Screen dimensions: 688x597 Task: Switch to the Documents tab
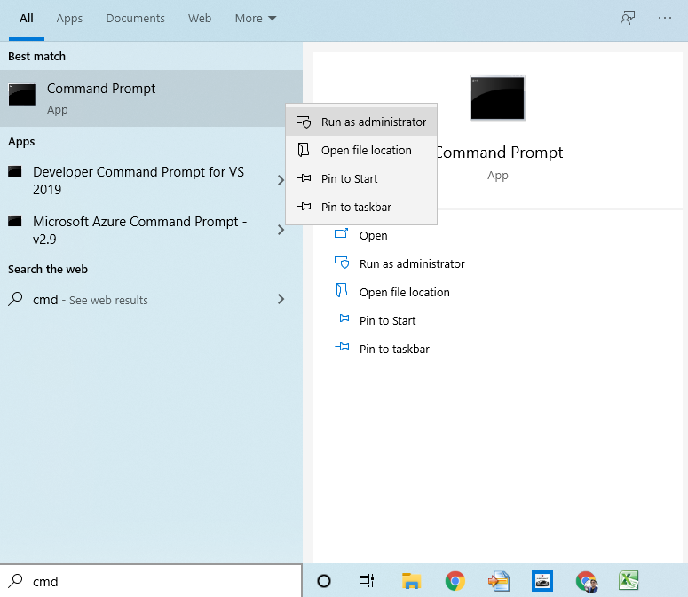click(x=135, y=19)
